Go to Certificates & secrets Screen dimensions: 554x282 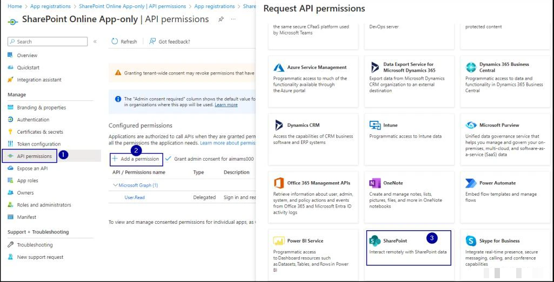tap(39, 132)
